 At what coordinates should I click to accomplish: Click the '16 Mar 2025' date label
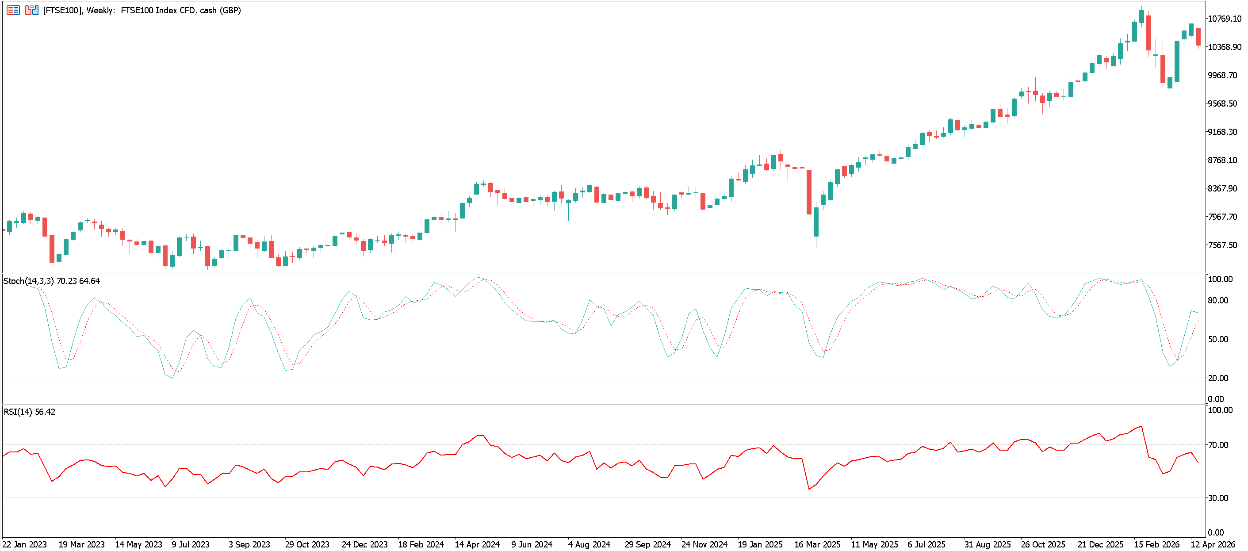(817, 545)
